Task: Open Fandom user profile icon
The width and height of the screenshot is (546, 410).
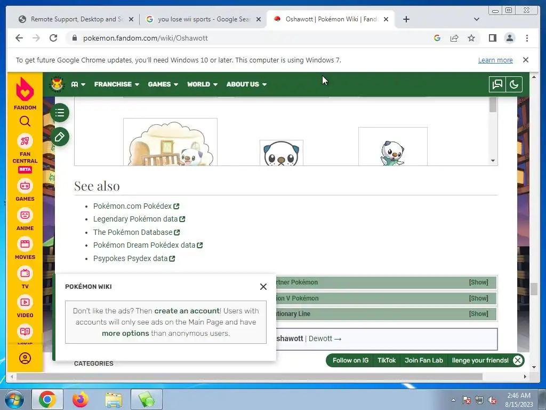Action: [25, 358]
